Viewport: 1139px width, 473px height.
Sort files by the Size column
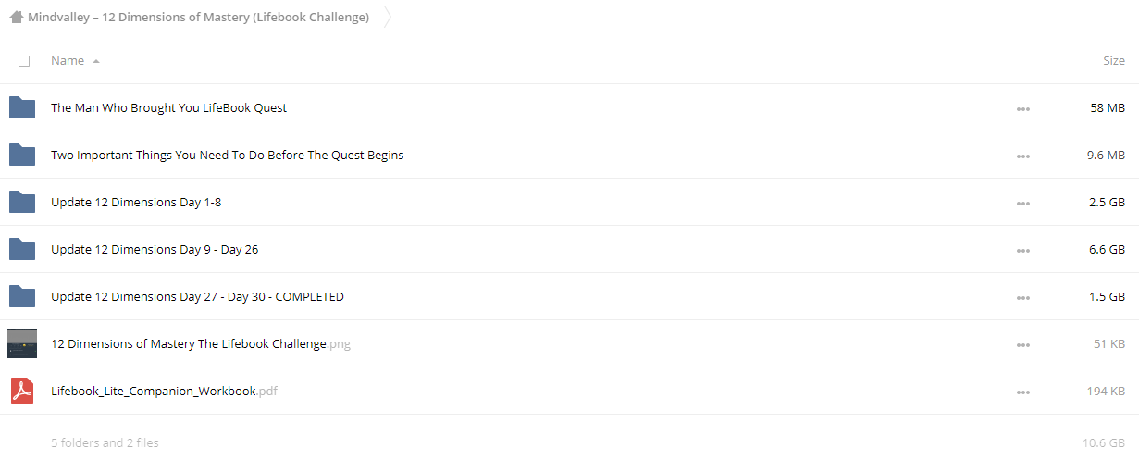(1114, 60)
